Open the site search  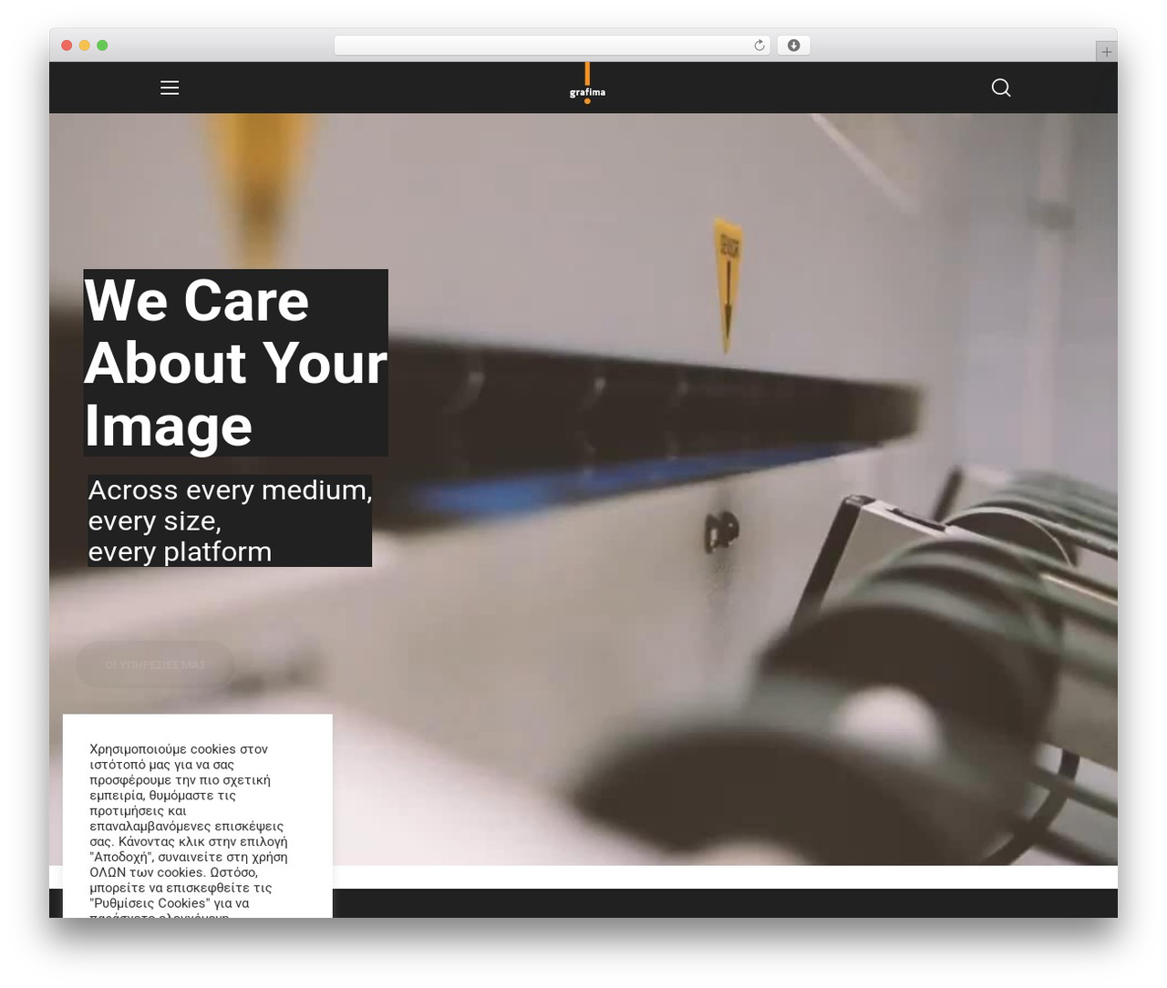1001,87
